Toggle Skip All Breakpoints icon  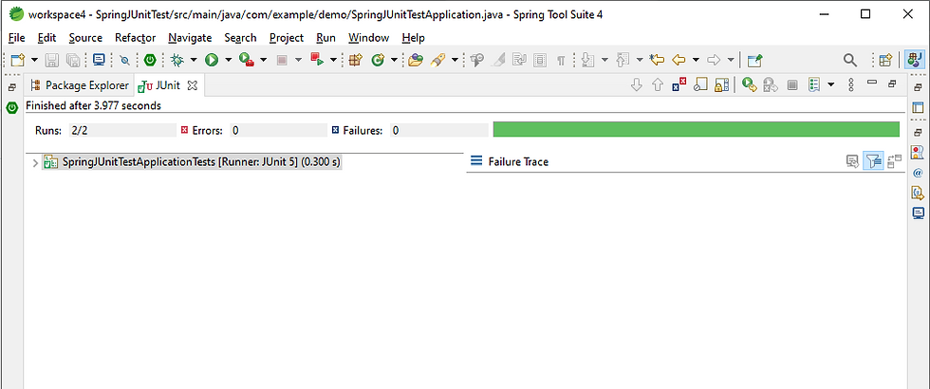[124, 60]
